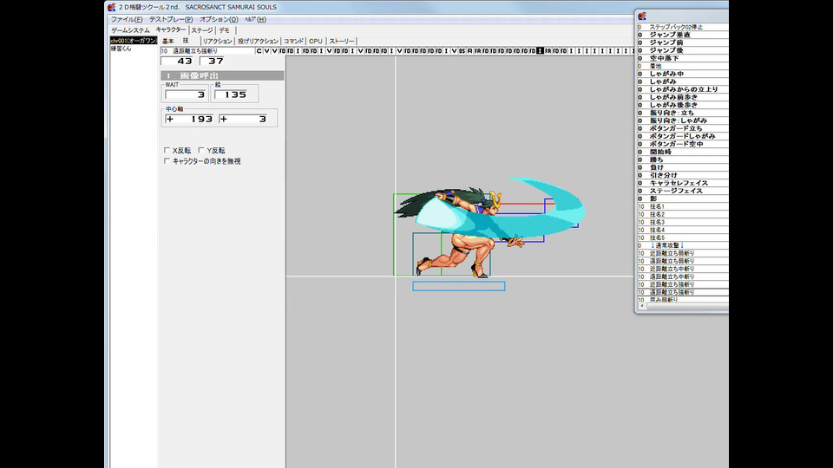Switch to the キャラクター tab
The width and height of the screenshot is (833, 468).
click(171, 29)
